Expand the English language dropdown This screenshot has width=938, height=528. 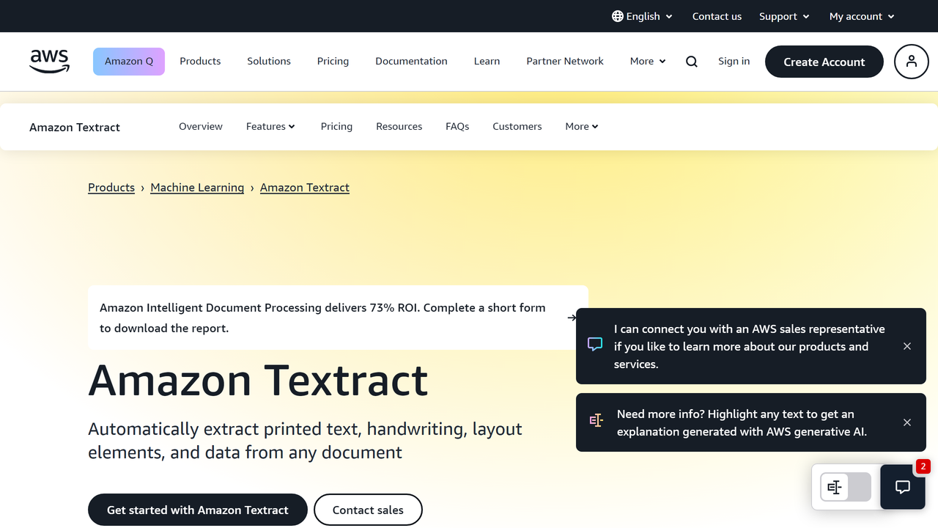click(x=643, y=16)
